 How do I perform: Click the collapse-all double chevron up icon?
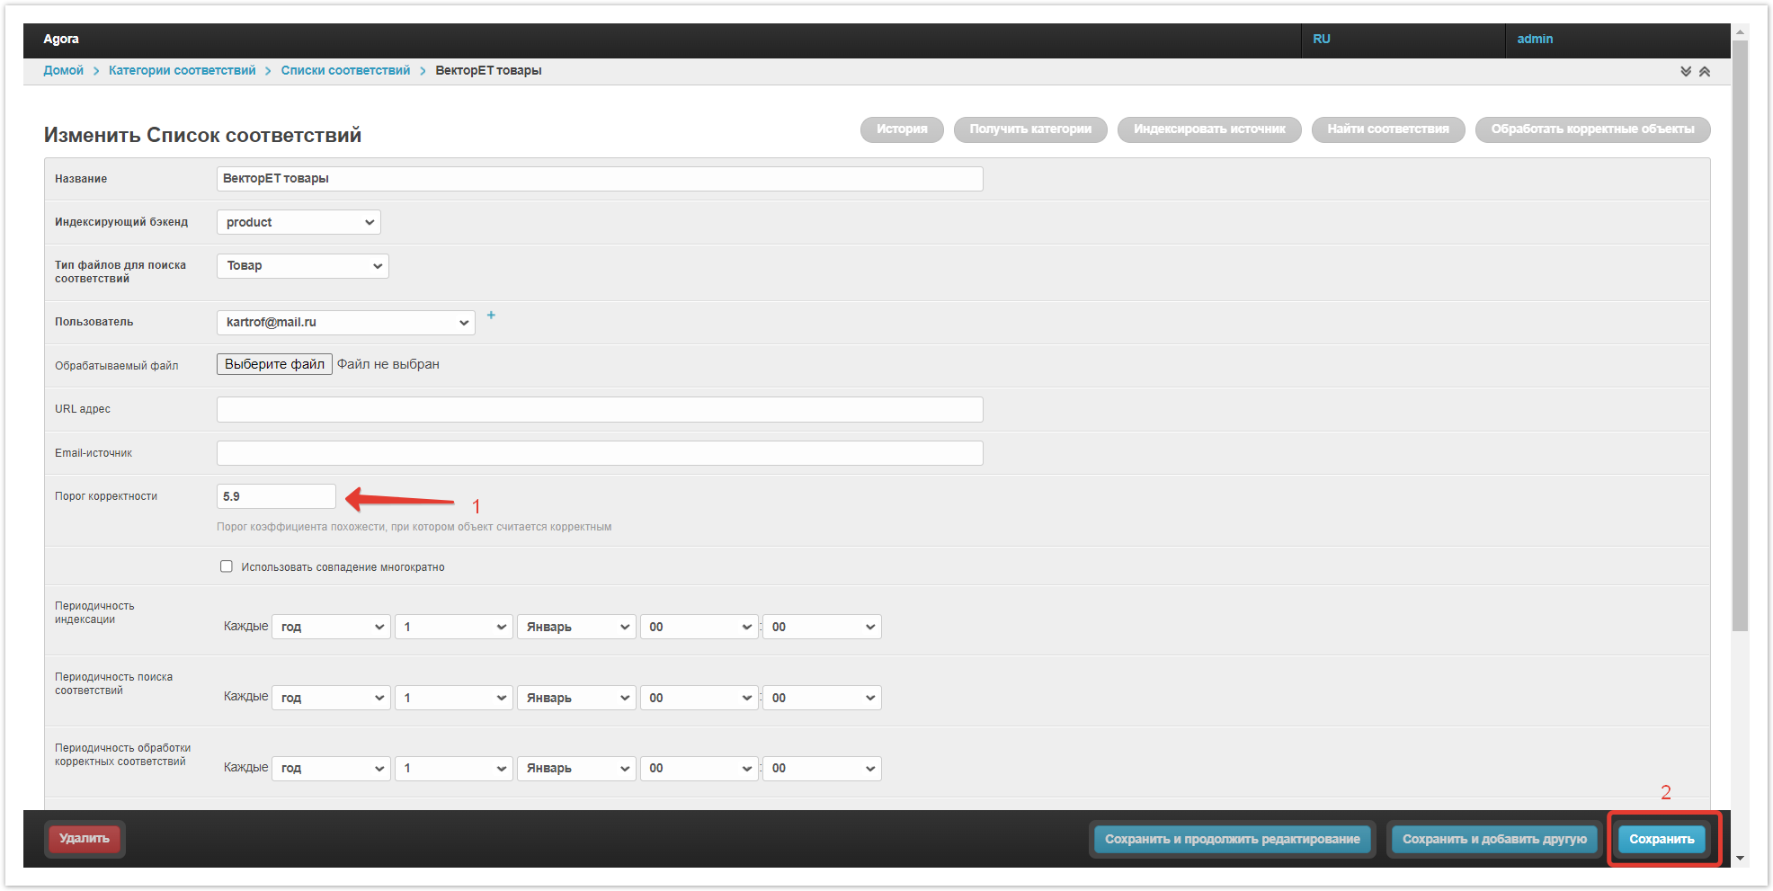1705,72
